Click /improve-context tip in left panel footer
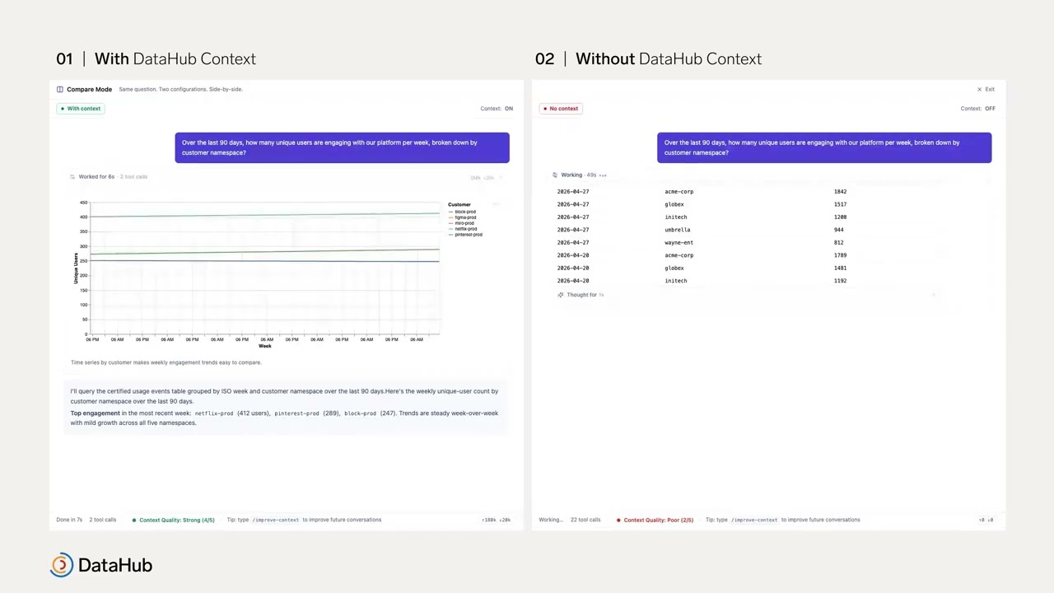 (x=276, y=520)
